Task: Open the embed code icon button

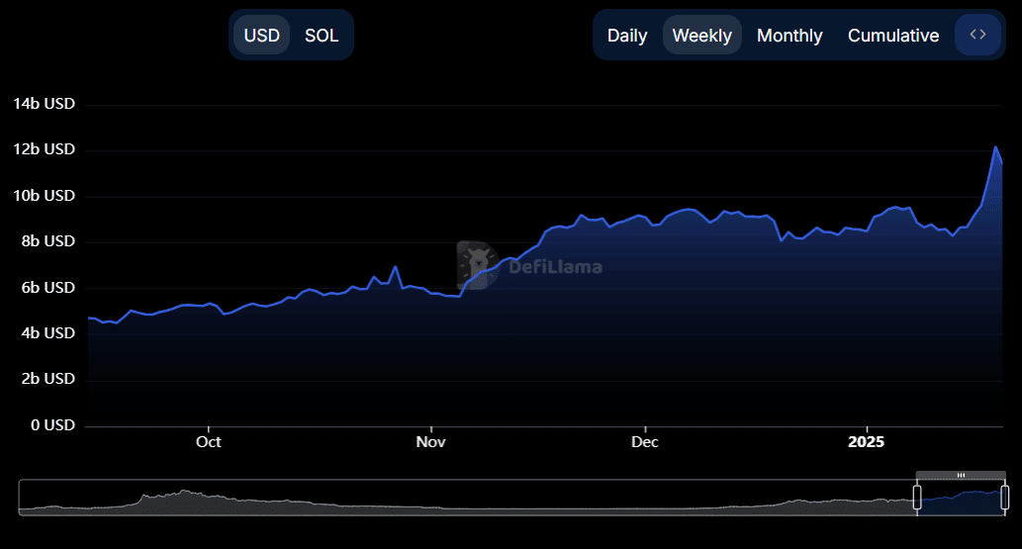Action: (977, 35)
